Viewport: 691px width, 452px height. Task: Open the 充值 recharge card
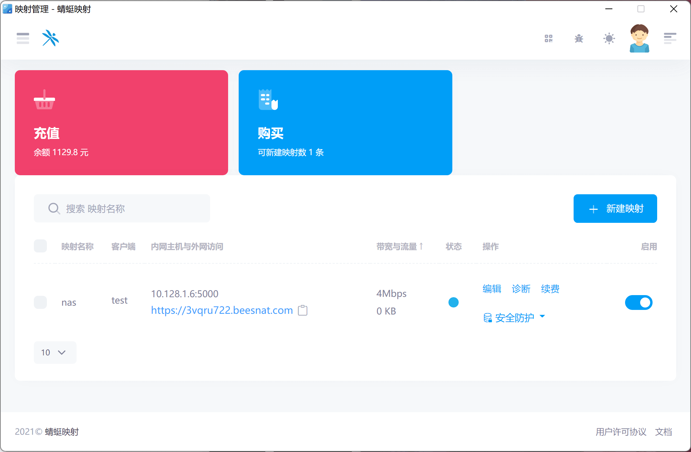pyautogui.click(x=121, y=123)
